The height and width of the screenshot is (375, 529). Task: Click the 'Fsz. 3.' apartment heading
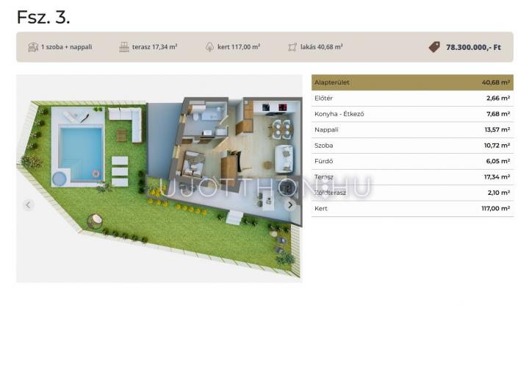coord(43,17)
